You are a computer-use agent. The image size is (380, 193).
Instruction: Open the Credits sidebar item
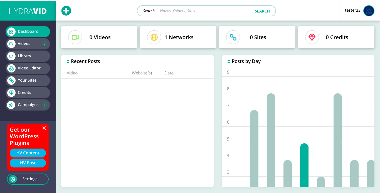pos(28,92)
